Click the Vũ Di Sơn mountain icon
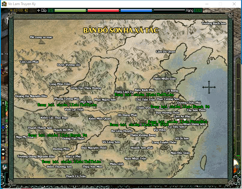The image size is (242, 189). pyautogui.click(x=182, y=142)
